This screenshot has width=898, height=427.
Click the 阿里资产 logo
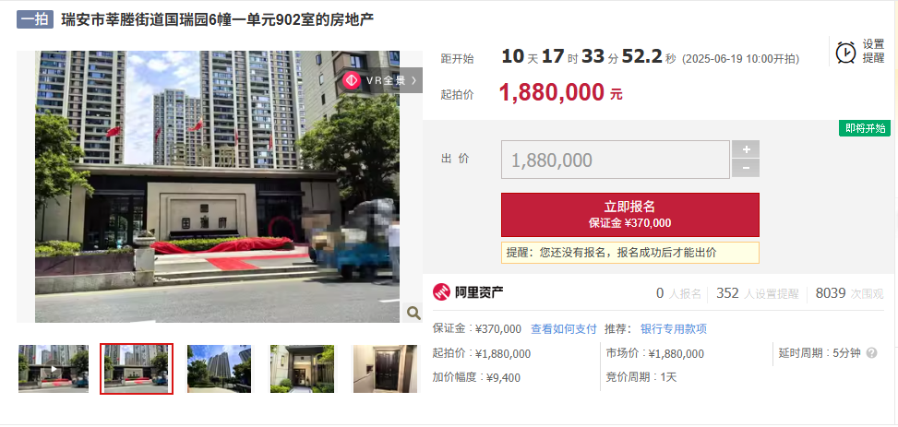click(x=468, y=292)
